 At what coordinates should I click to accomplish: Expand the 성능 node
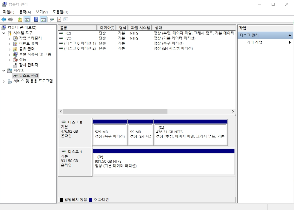coord(9,60)
